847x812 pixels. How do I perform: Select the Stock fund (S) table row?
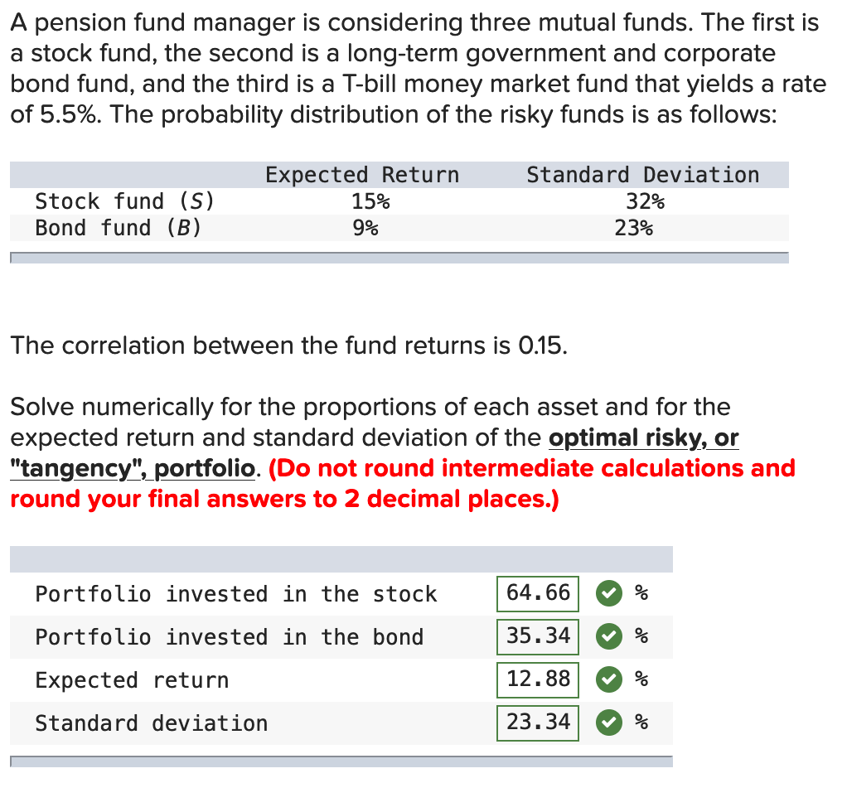124,201
